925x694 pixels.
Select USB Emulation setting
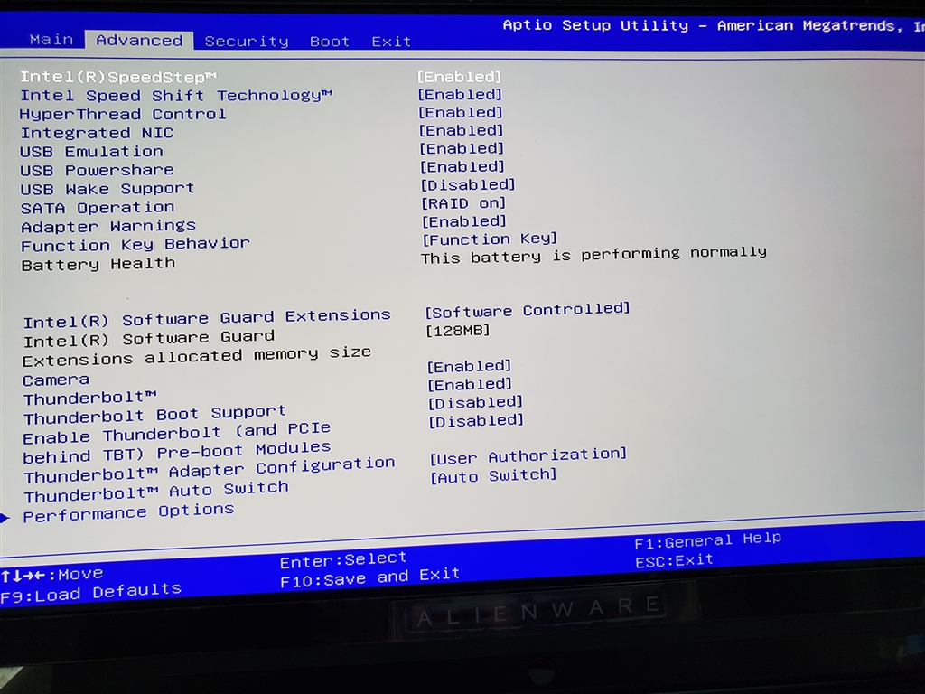[91, 152]
